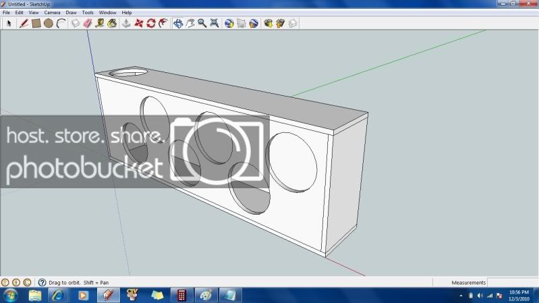The image size is (539, 303).
Task: Choose the Circle tool
Action: click(x=49, y=24)
